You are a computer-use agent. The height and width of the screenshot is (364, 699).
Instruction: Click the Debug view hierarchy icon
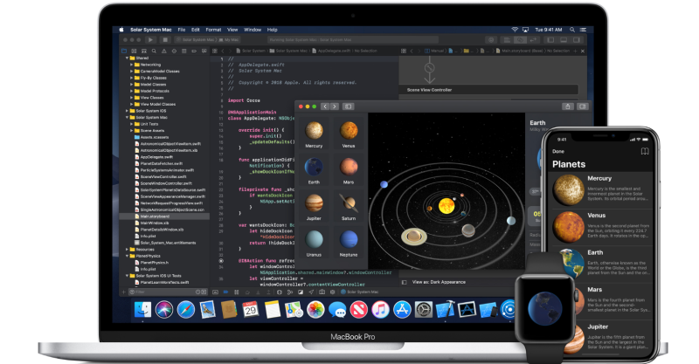(279, 292)
